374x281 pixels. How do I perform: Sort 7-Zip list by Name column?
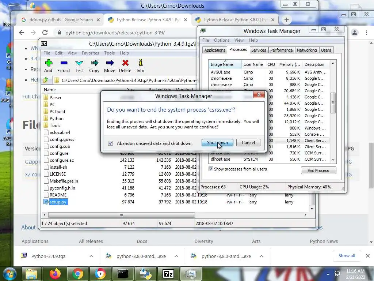[x=50, y=90]
